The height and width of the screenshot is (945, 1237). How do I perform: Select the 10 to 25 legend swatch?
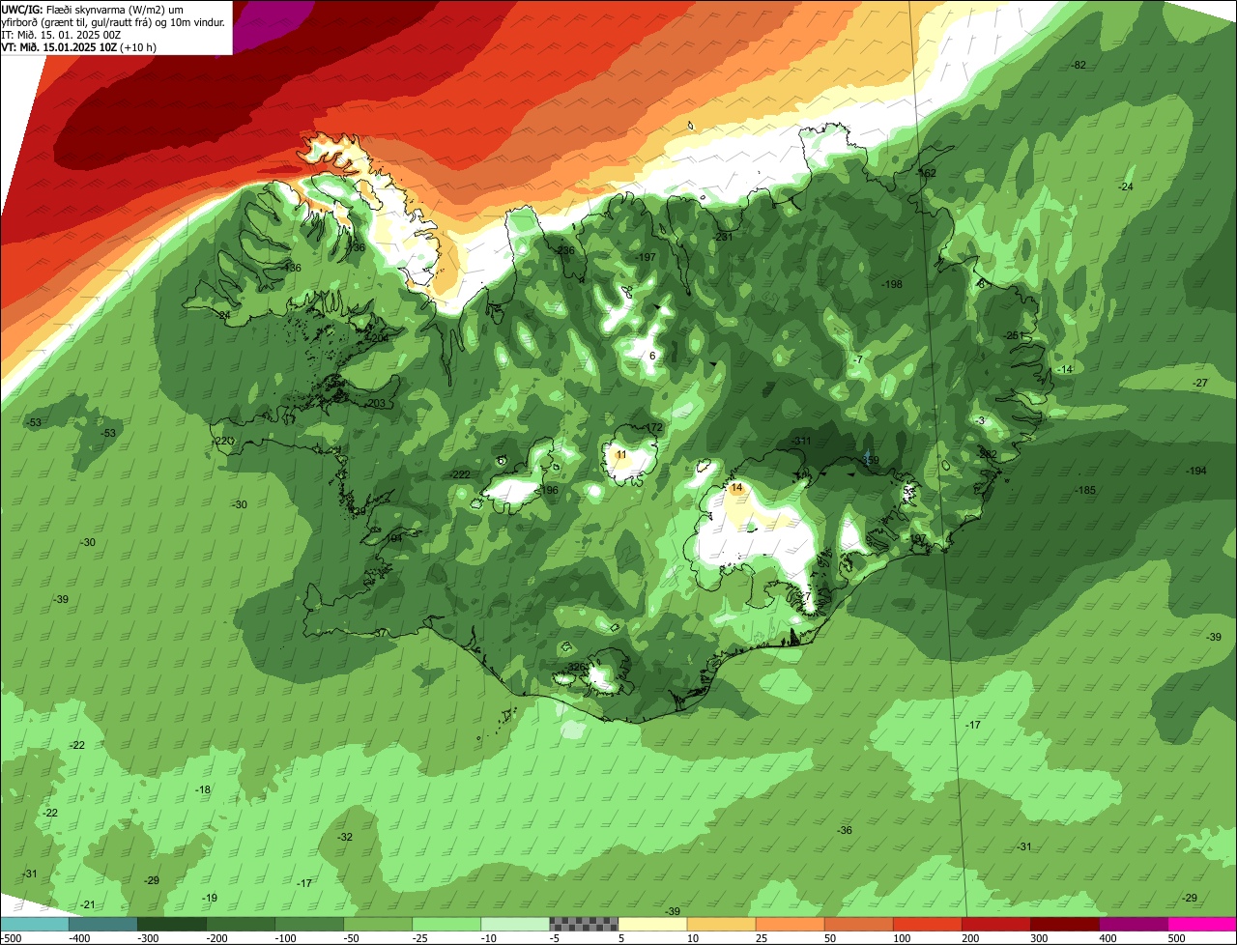[x=721, y=924]
